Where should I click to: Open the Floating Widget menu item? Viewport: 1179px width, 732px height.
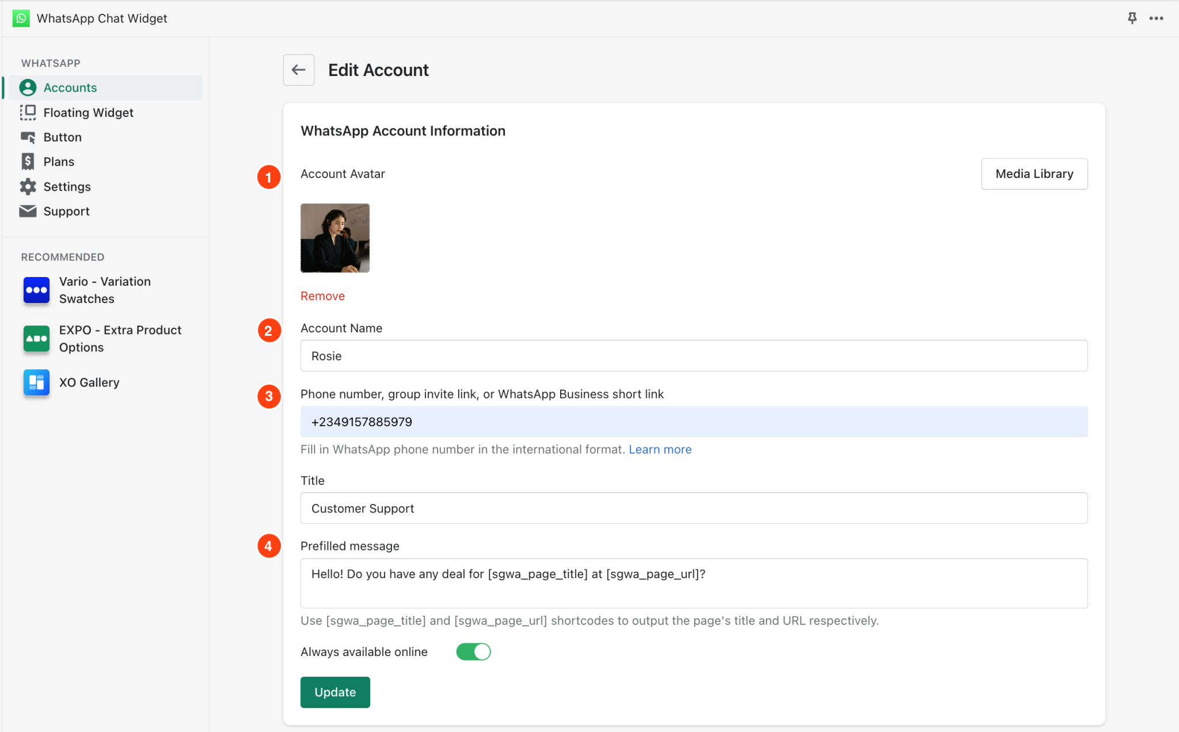click(105, 112)
